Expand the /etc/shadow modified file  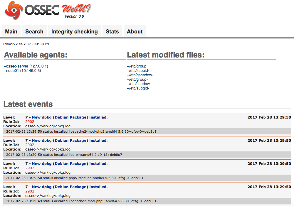coord(138,84)
